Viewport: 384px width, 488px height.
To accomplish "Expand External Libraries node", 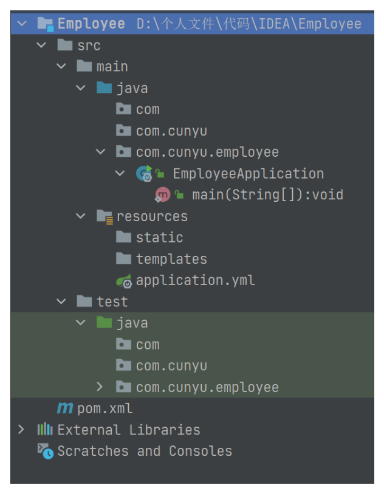I will (x=22, y=430).
